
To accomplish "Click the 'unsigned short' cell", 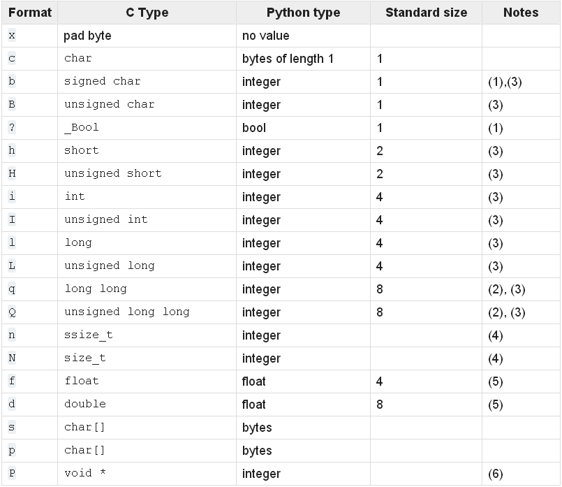I will (113, 173).
